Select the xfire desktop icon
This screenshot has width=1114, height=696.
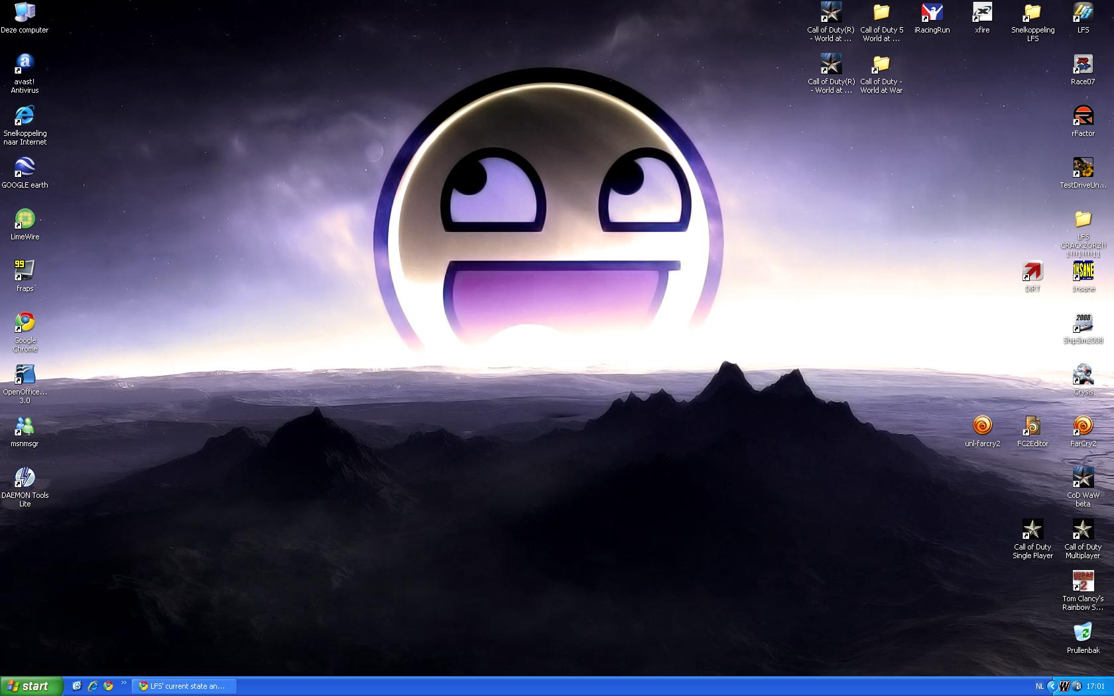pyautogui.click(x=982, y=18)
